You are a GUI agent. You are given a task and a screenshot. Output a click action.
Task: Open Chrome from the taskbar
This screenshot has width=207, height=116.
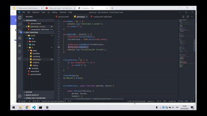click(x=27, y=107)
